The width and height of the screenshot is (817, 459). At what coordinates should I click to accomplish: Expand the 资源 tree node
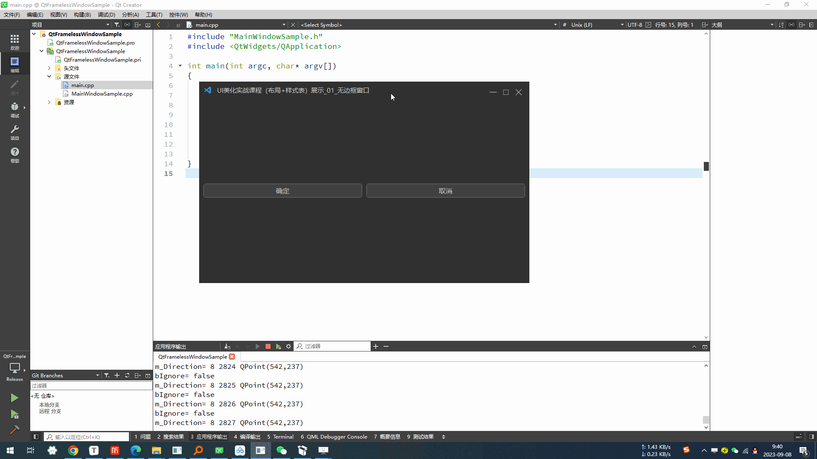pos(50,102)
